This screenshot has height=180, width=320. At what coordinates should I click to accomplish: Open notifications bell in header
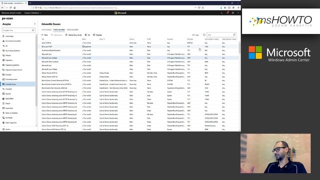tap(227, 13)
